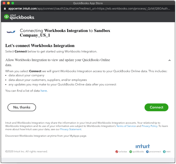
Task: Close the QuickBooks App Store window
Action: click(x=4, y=3)
